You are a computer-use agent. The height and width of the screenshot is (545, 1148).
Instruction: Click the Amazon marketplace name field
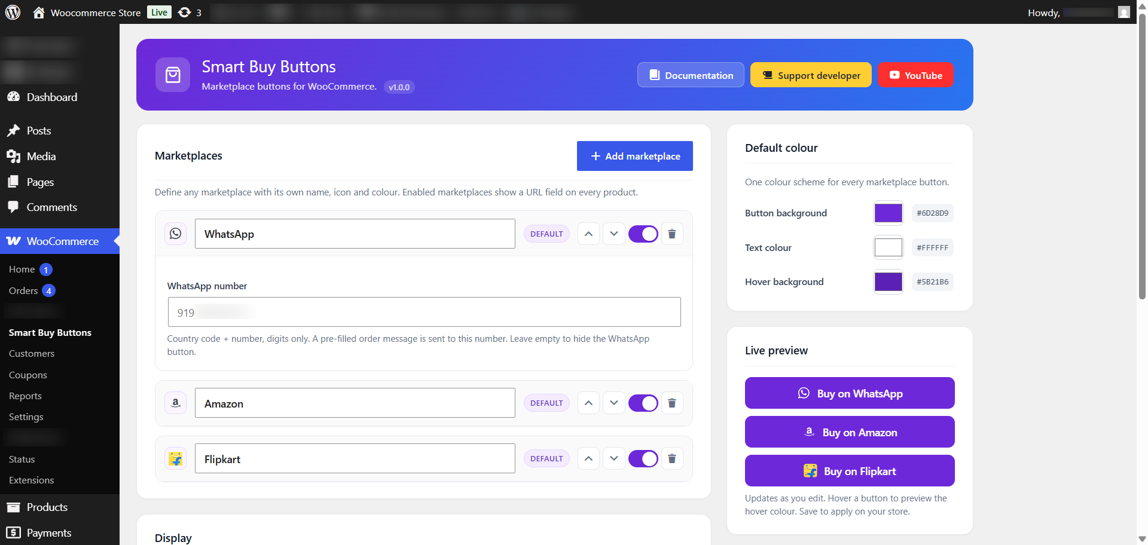pos(355,403)
